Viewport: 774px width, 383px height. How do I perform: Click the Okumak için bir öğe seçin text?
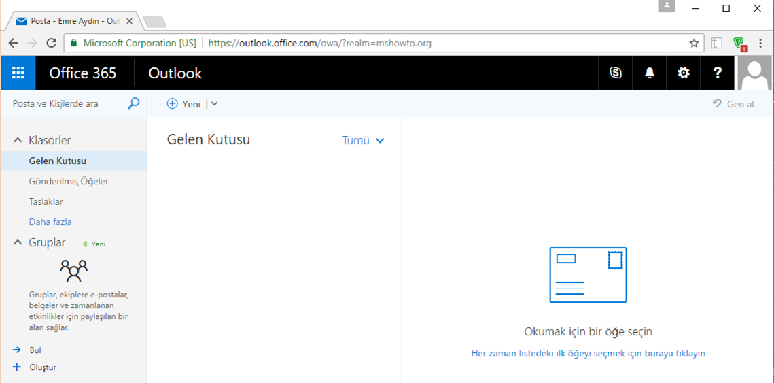click(588, 331)
